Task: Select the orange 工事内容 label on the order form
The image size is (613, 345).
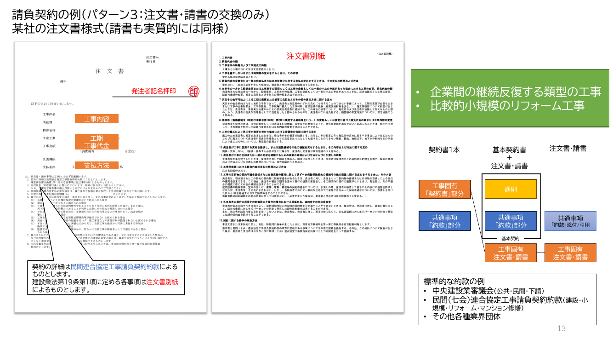Action: [96, 119]
